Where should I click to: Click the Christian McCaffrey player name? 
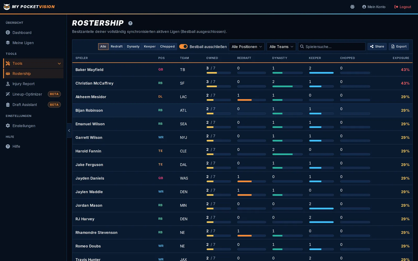[94, 83]
